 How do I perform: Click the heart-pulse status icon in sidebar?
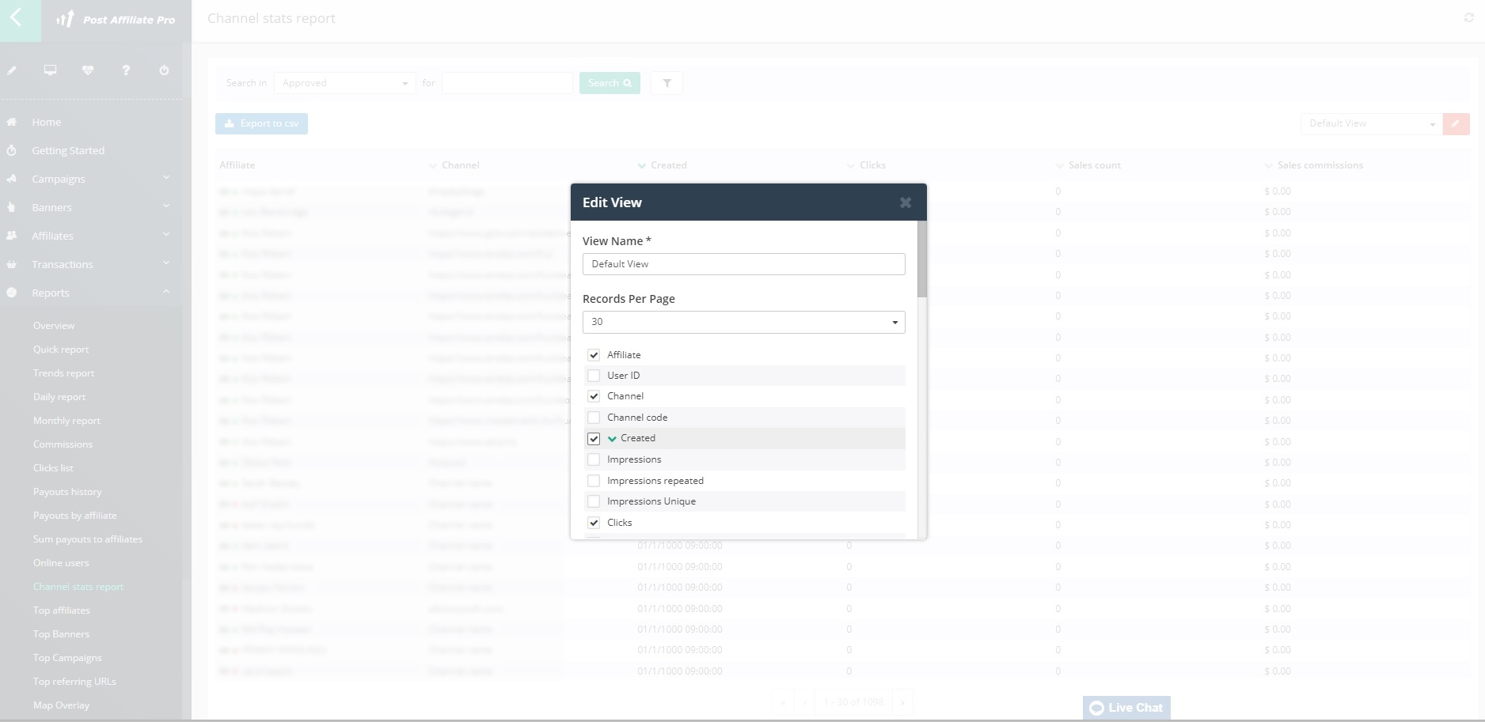[88, 70]
